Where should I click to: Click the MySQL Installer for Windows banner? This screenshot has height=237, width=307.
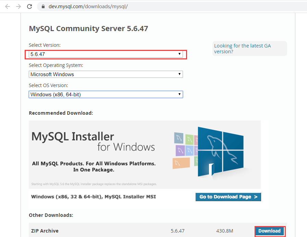point(145,155)
